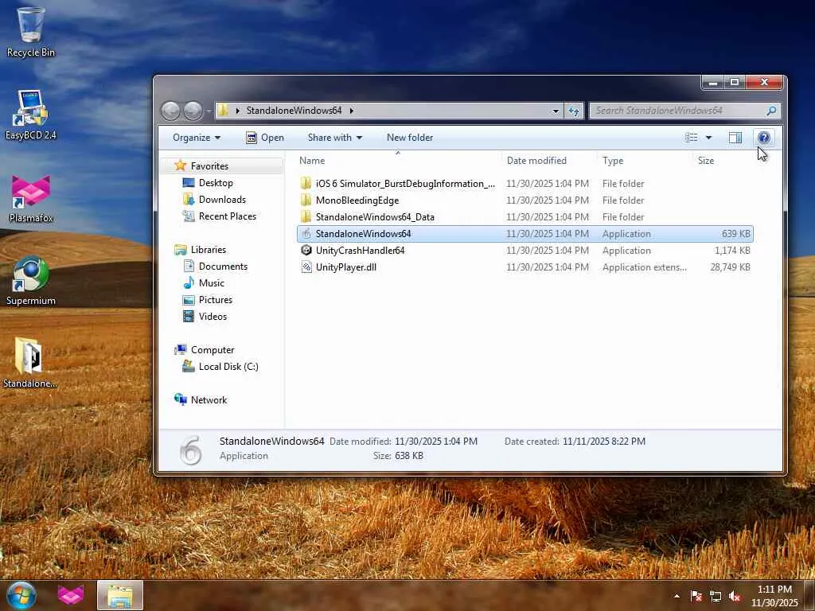815x611 pixels.
Task: Select Network in the navigation pane
Action: pos(209,400)
